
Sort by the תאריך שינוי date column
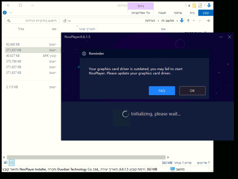pyautogui.click(x=77, y=29)
